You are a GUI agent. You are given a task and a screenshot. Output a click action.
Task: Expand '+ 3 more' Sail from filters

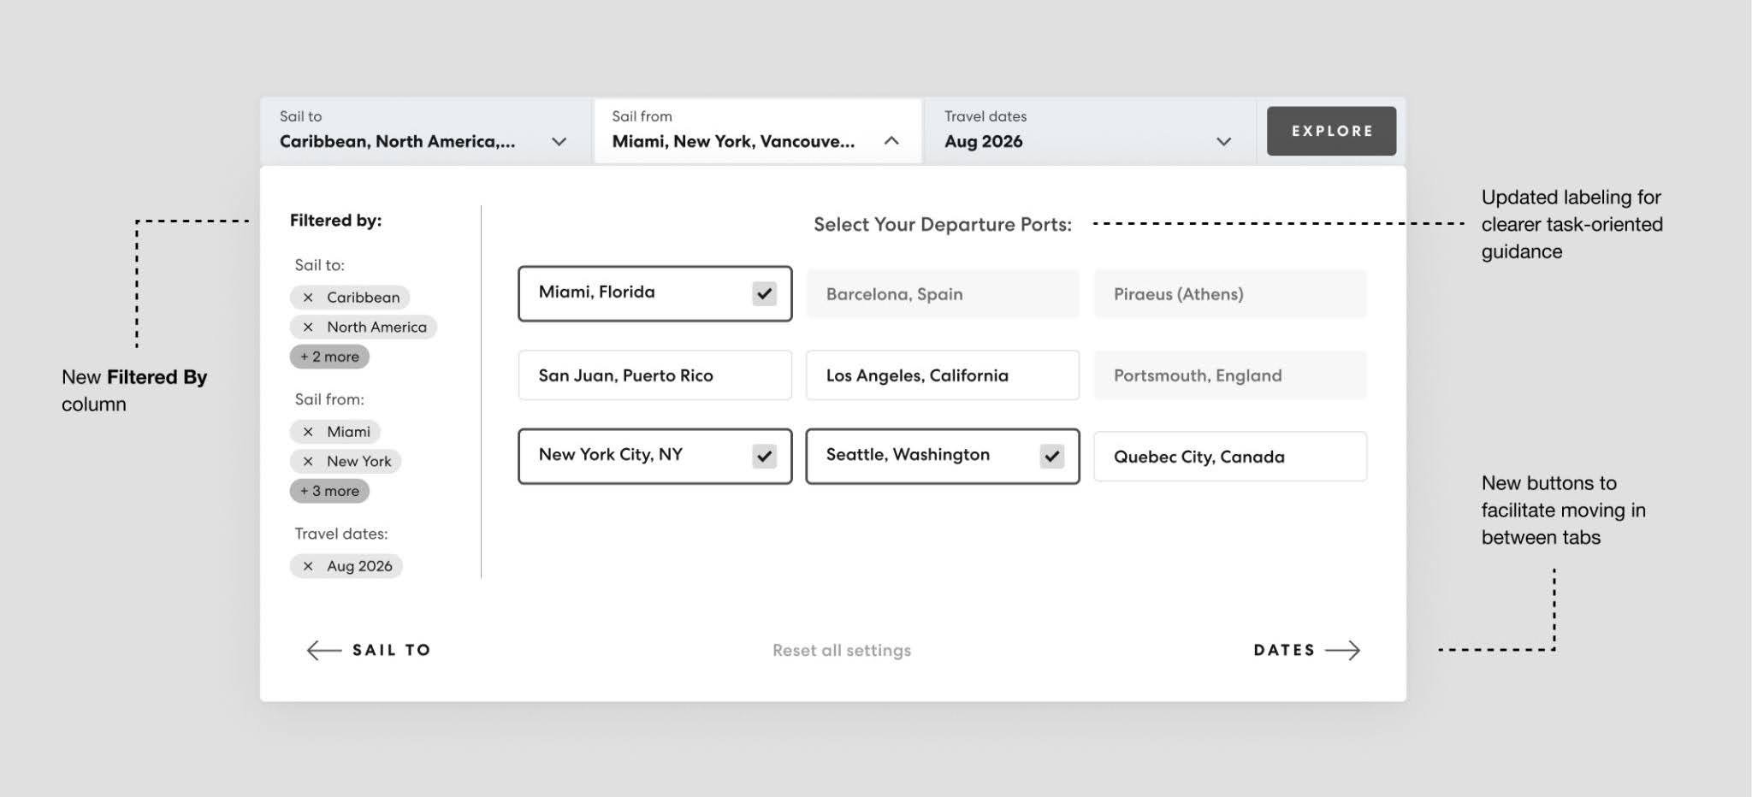329,491
